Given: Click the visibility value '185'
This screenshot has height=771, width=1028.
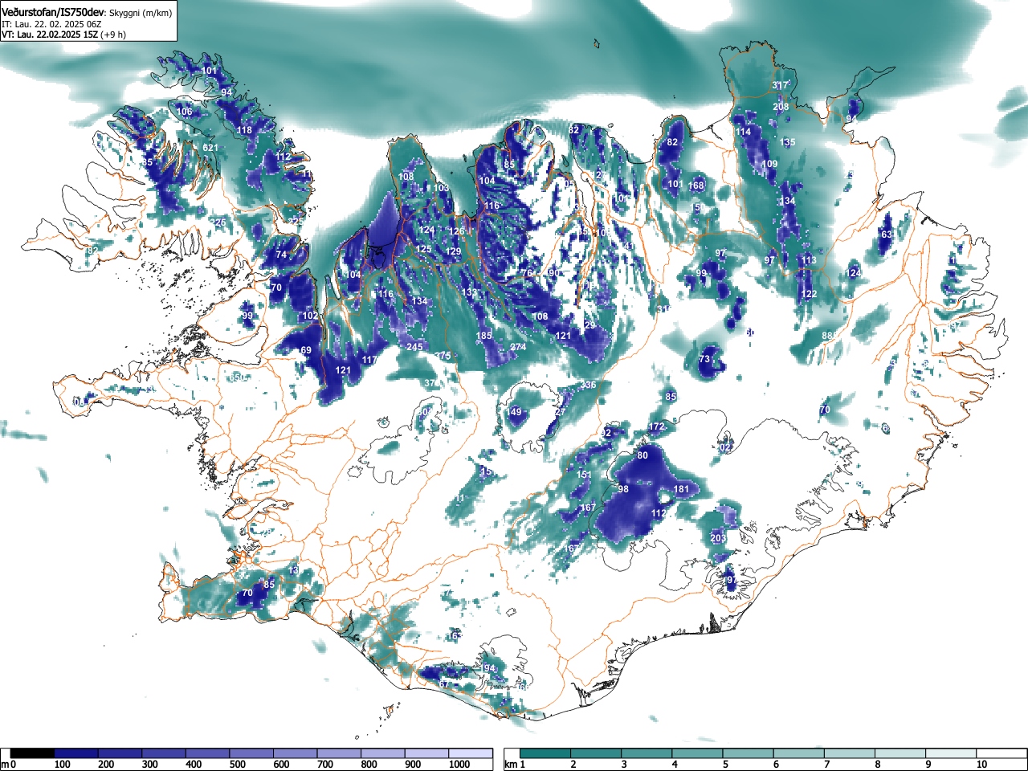Looking at the screenshot, I should pos(483,336).
